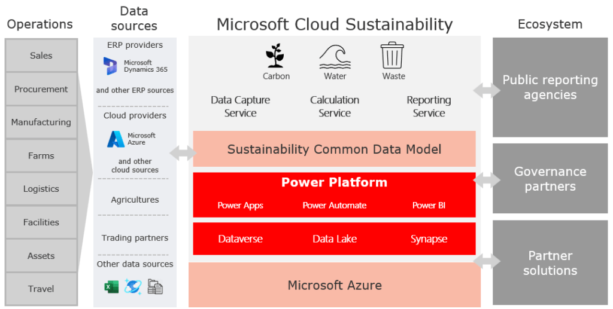Viewport: 613px width, 309px height.
Task: Click the Waste trash bin icon
Action: pos(393,55)
